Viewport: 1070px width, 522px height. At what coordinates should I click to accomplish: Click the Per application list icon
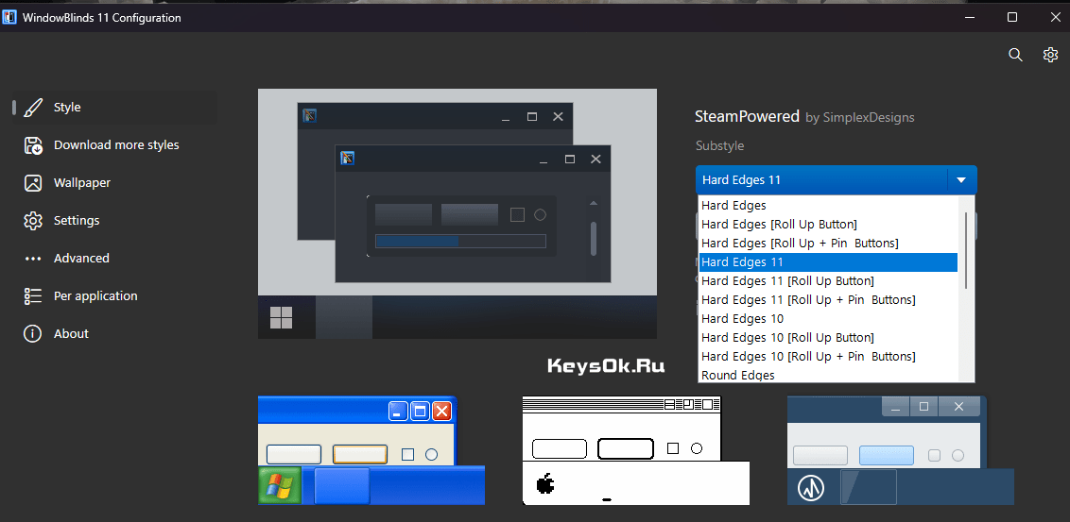tap(33, 295)
